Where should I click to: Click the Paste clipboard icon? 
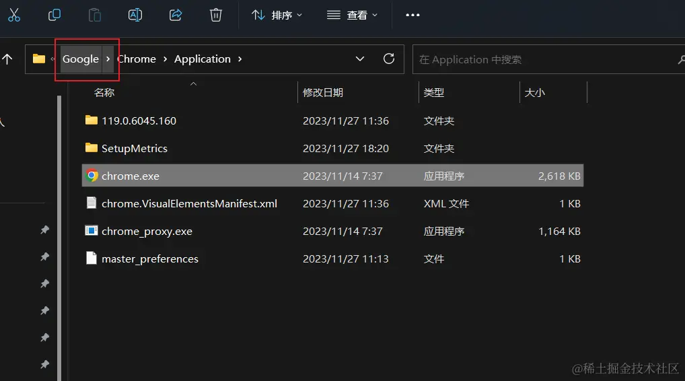(94, 15)
